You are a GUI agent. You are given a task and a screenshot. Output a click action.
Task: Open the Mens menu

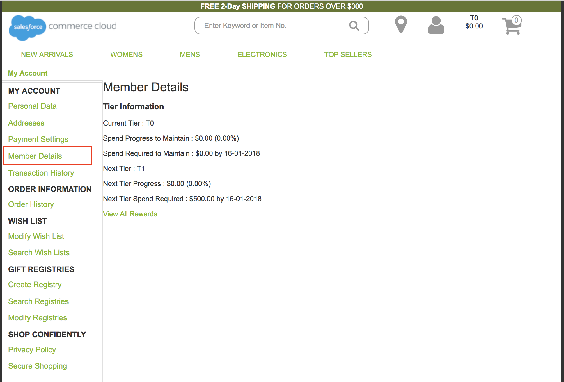tap(190, 54)
